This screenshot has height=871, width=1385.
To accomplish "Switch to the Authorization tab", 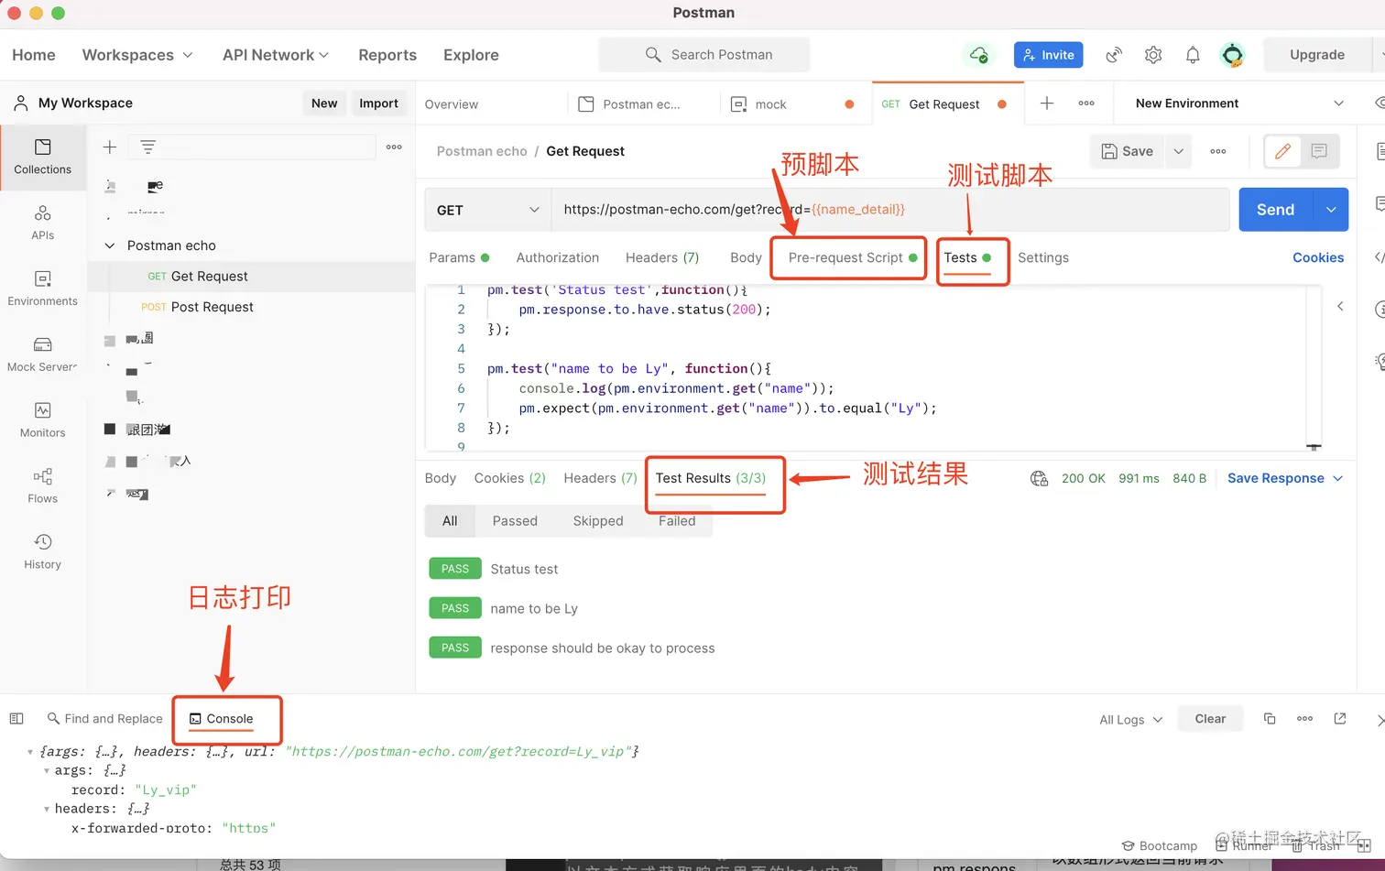I will click(x=558, y=258).
